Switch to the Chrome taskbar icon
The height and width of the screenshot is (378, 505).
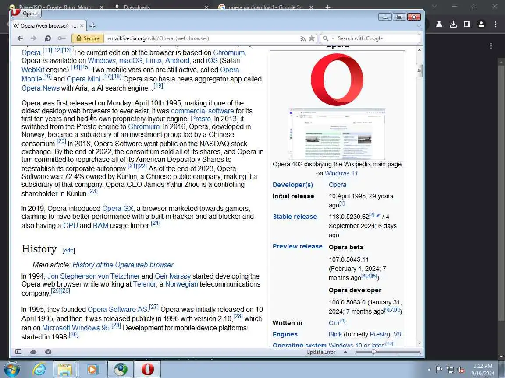click(x=121, y=369)
